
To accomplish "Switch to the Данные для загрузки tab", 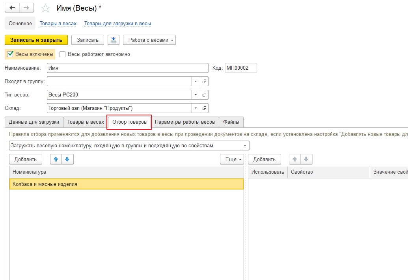I will (x=34, y=122).
